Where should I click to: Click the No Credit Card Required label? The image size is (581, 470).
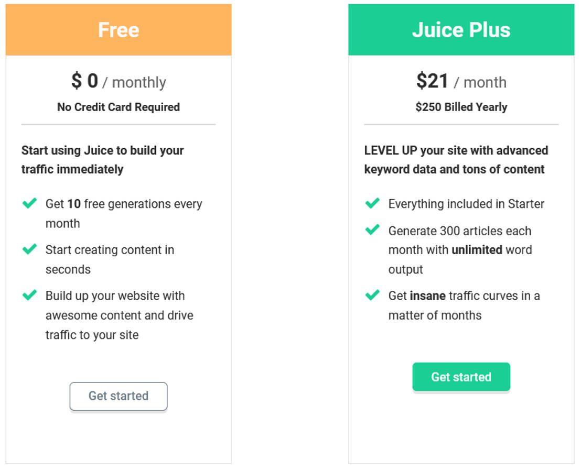point(119,107)
